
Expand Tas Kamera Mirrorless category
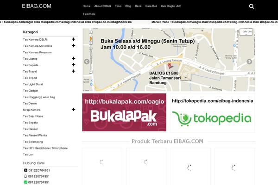click(x=73, y=45)
